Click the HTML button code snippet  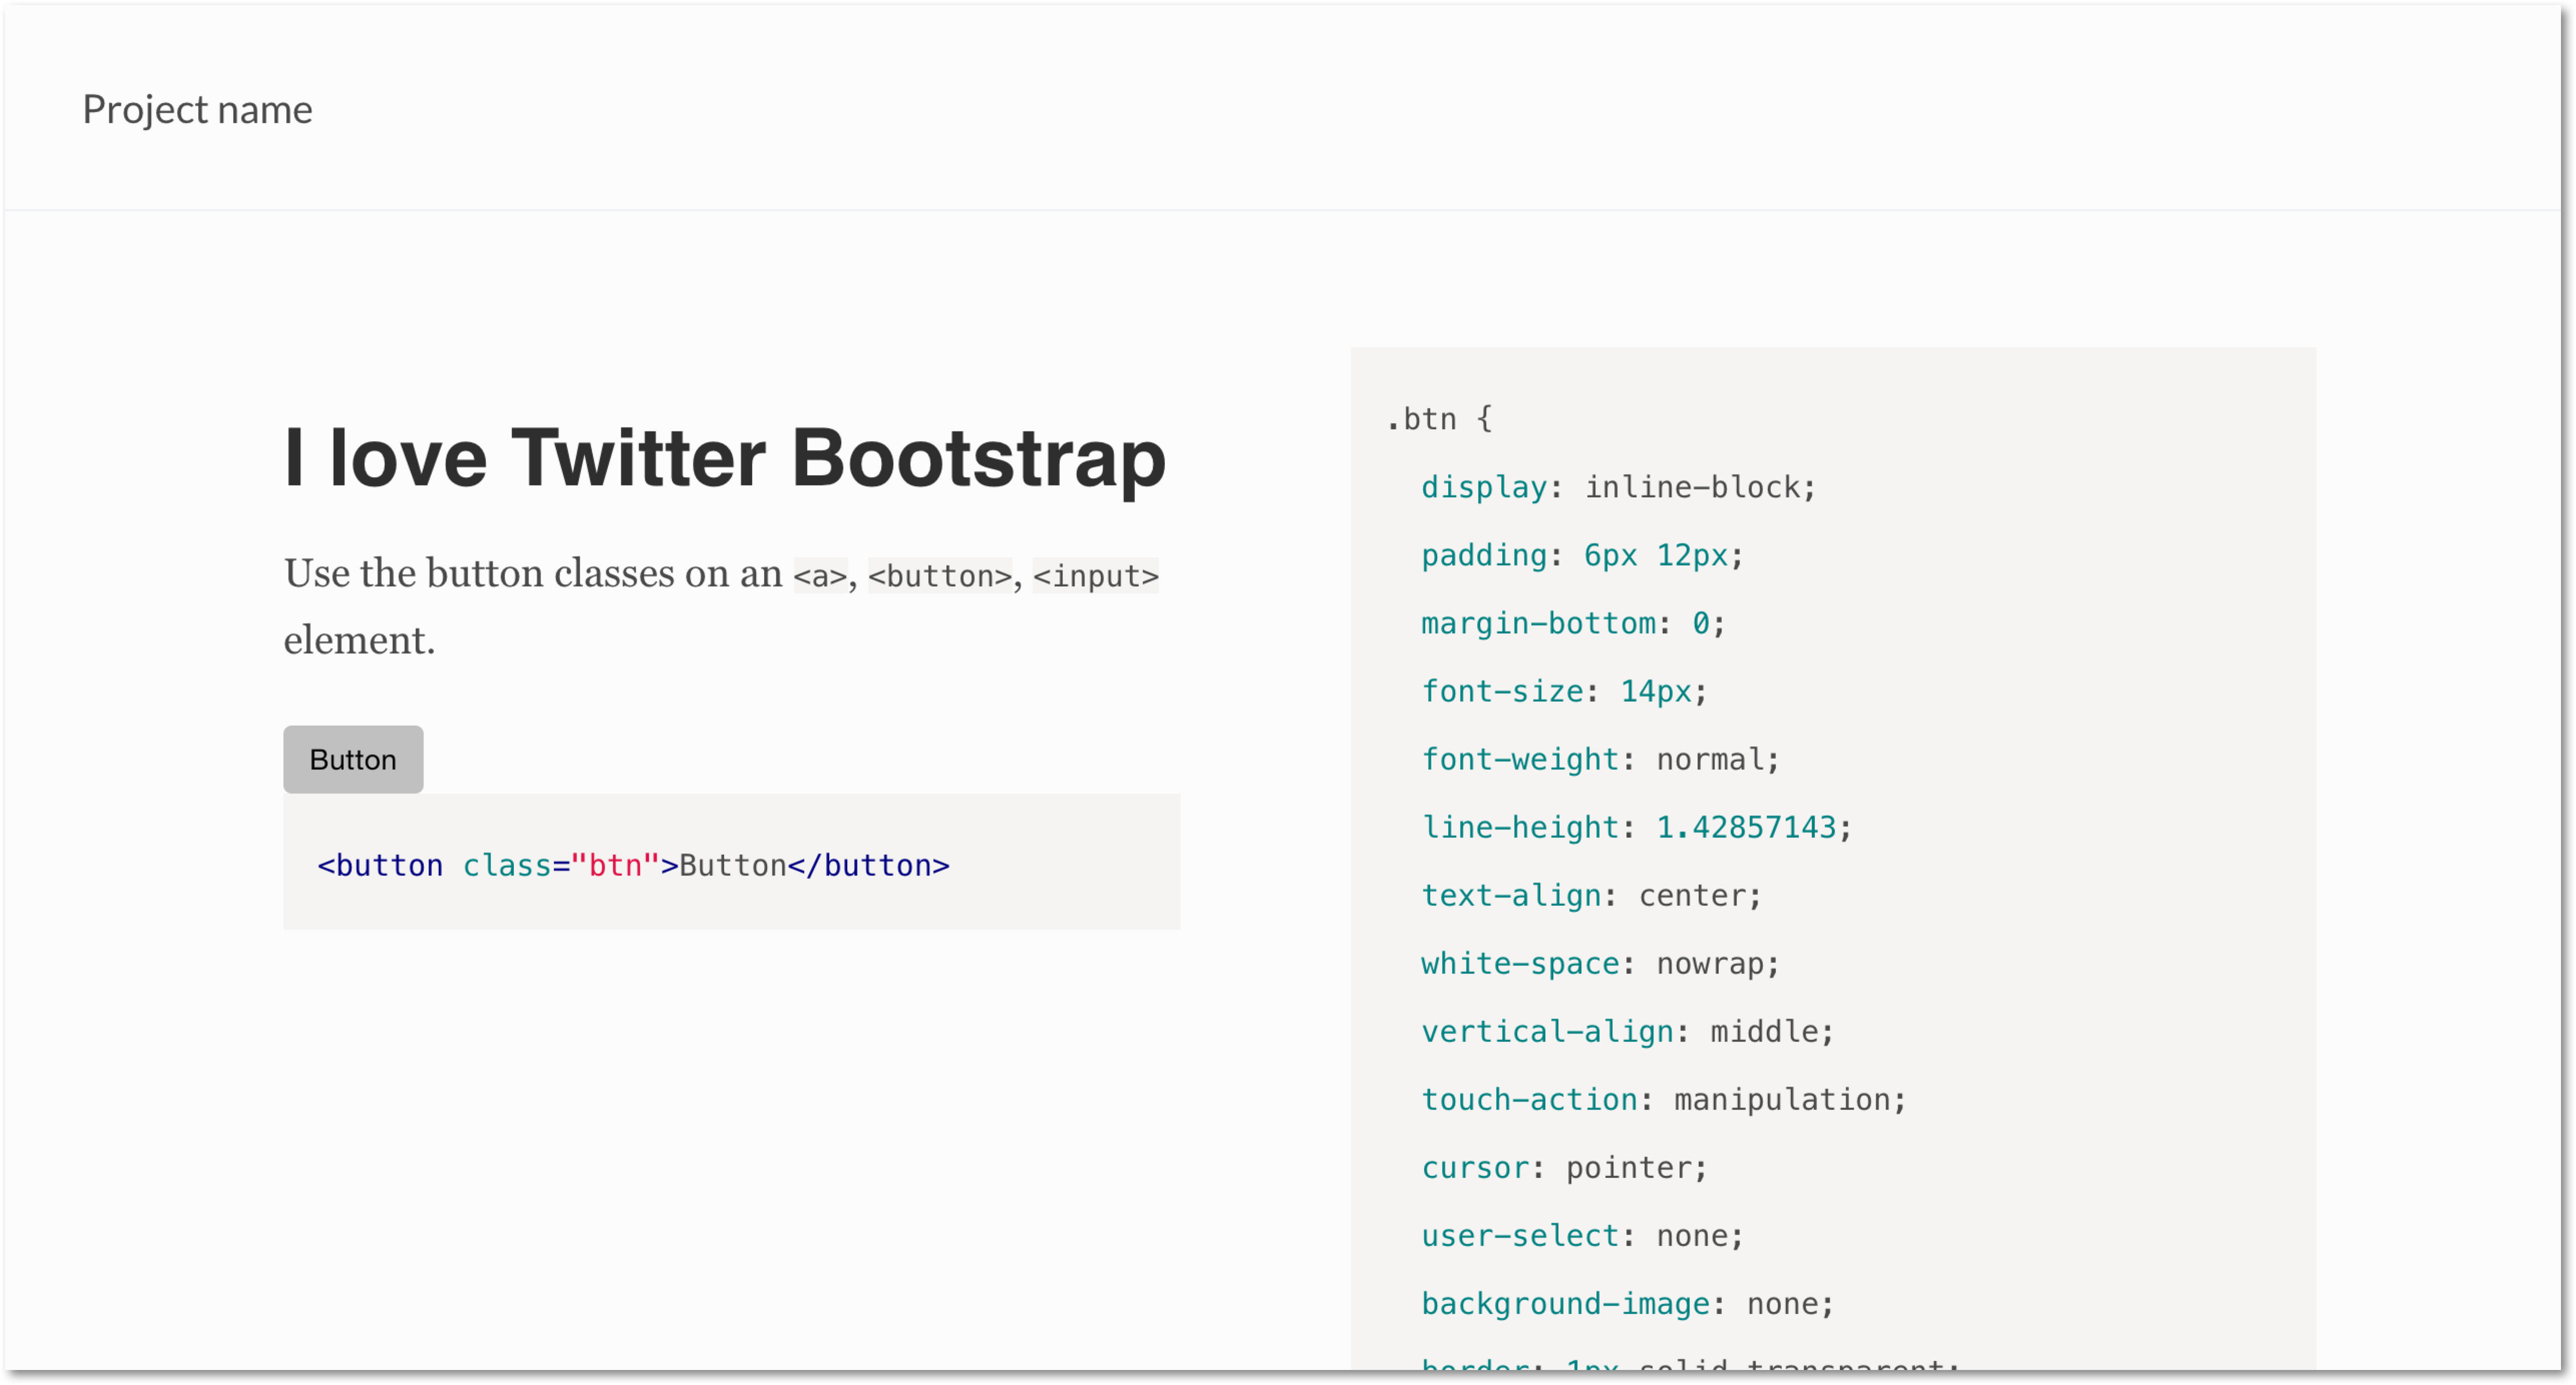pos(632,866)
